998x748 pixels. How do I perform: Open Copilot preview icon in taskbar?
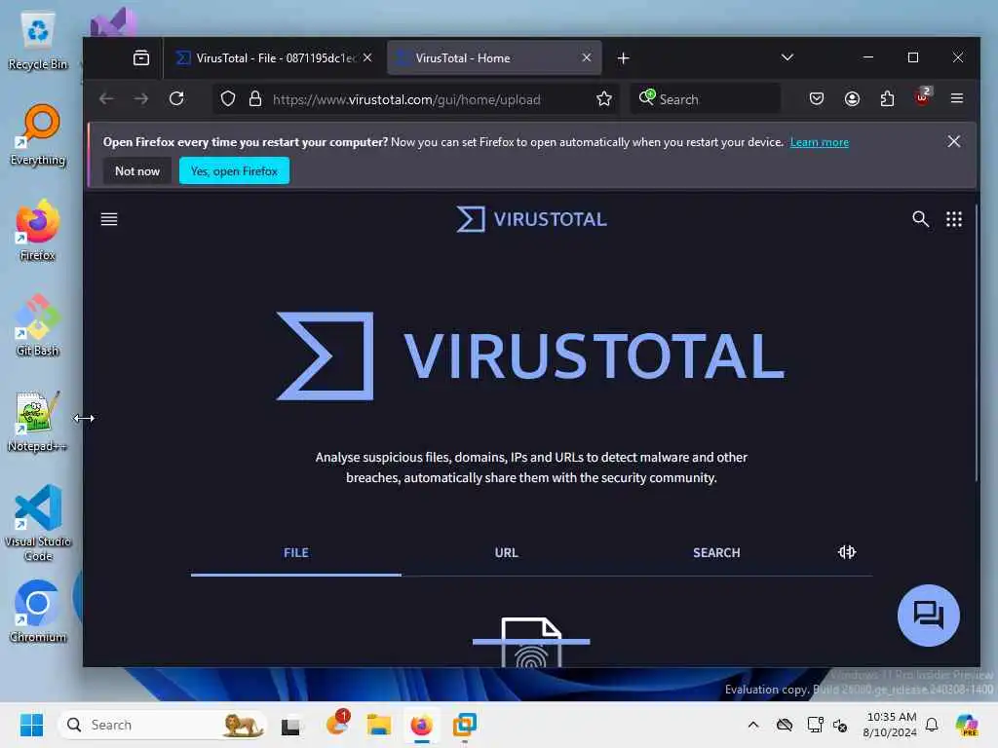(967, 725)
